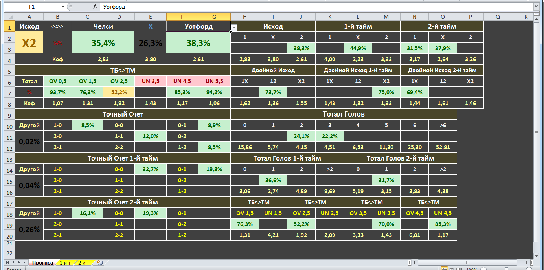This screenshot has height=270, width=544.
Task: Click the vertical scrollbar down arrow
Action: (537, 255)
